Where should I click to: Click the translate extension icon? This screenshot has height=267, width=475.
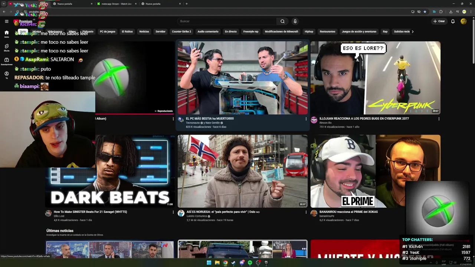(434, 11)
